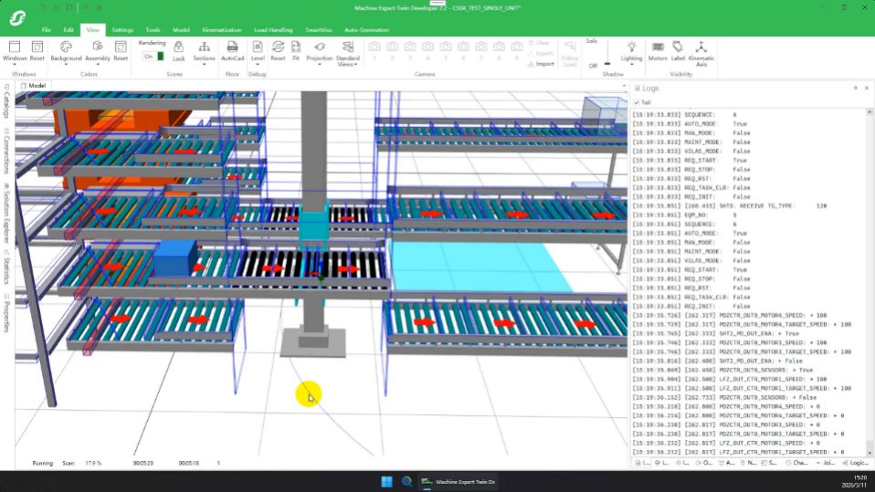Open the Catalogs side panel
Screen dimensions: 875x492
pos(6,101)
